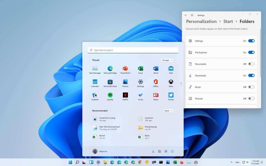Open the To Do app
The image size is (266, 166).
[141, 97]
